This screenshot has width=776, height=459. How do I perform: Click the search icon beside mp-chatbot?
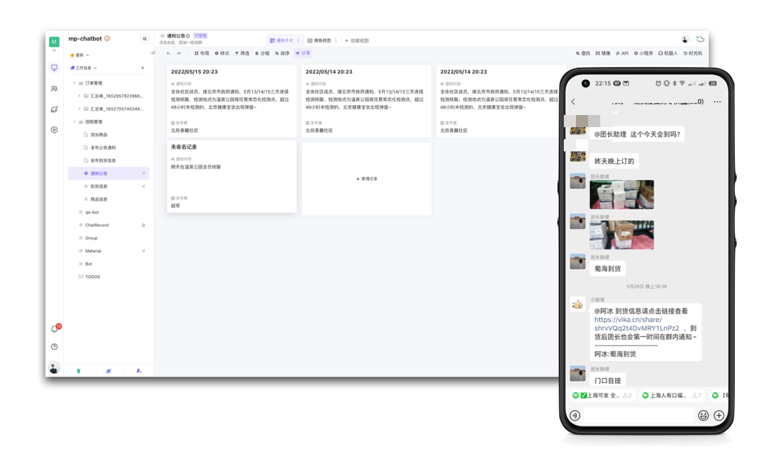click(x=144, y=39)
